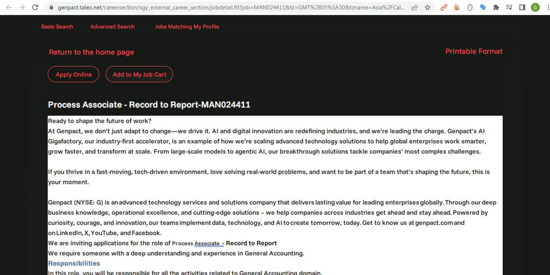The width and height of the screenshot is (550, 275).
Task: Click bold 'Record to Report' in invitation line
Action: click(x=251, y=243)
